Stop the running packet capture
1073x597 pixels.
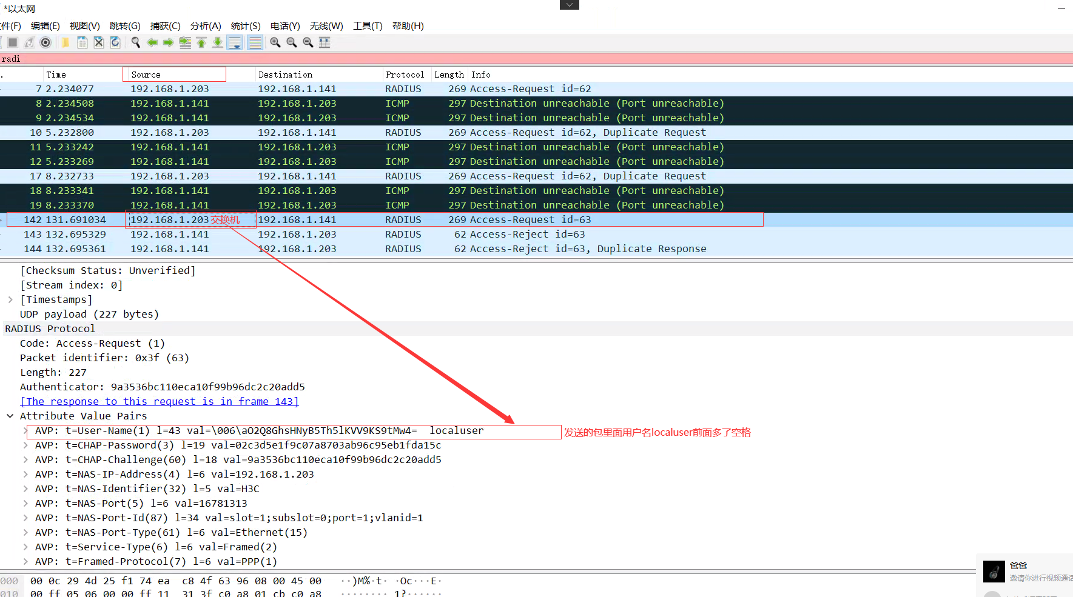pyautogui.click(x=13, y=42)
